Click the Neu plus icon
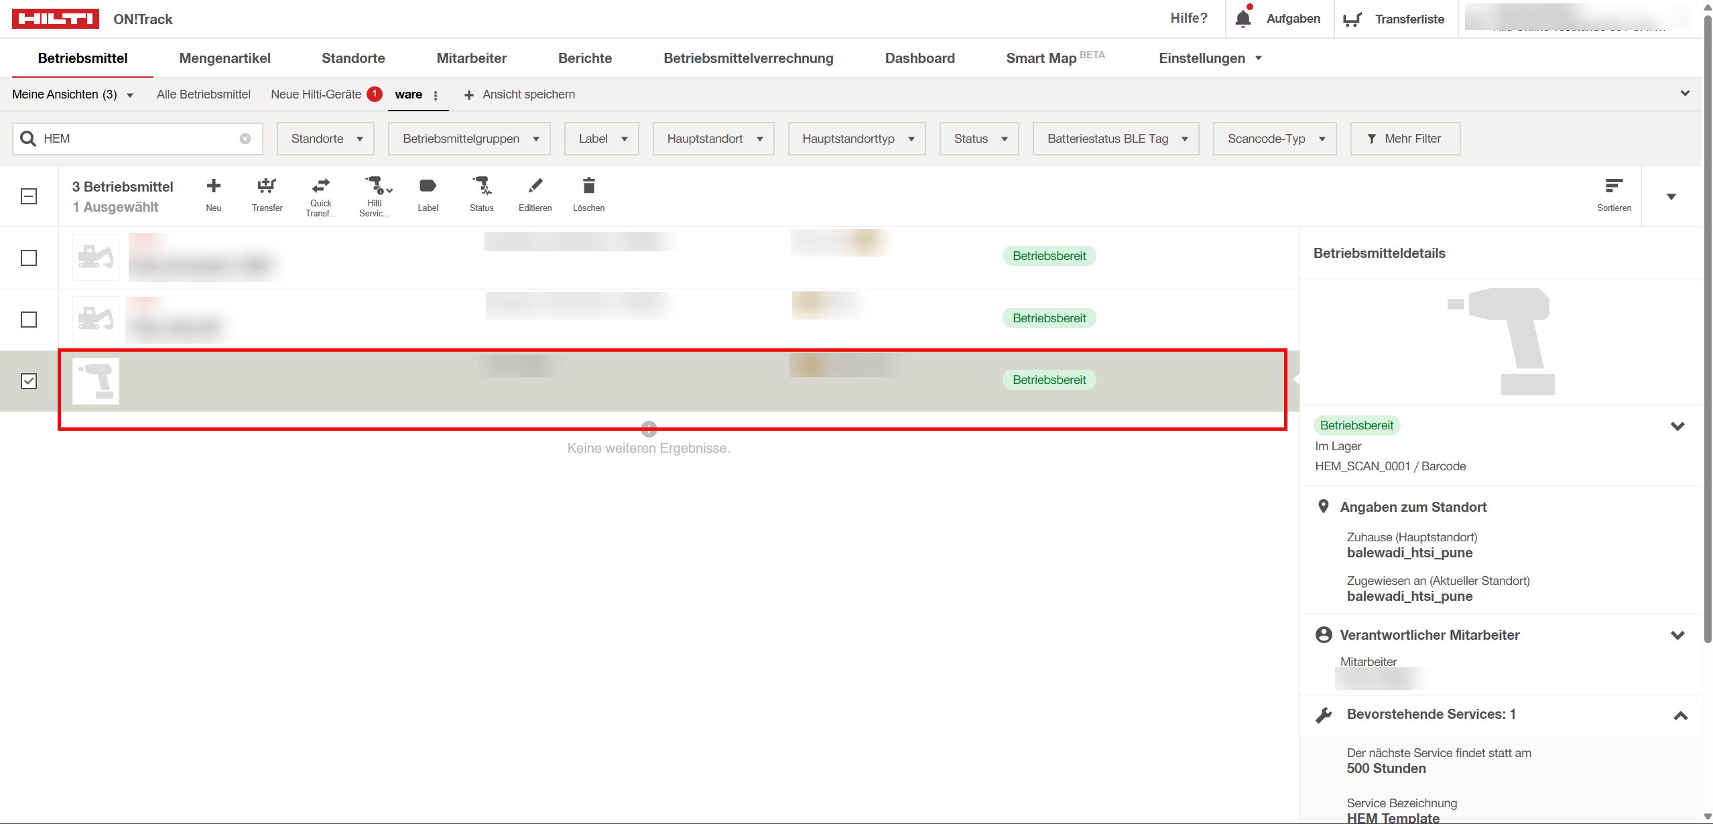The width and height of the screenshot is (1713, 824). tap(213, 186)
